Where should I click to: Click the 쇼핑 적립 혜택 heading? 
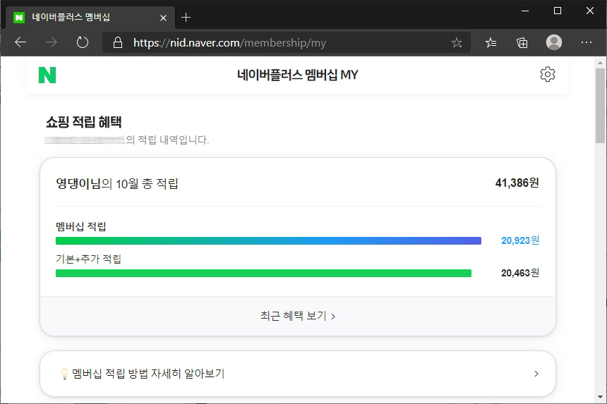pyautogui.click(x=83, y=122)
